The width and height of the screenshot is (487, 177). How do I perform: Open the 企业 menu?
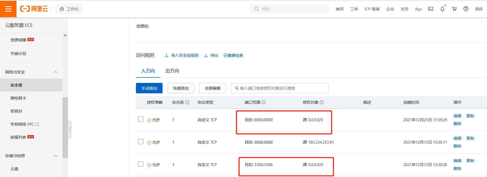390,9
